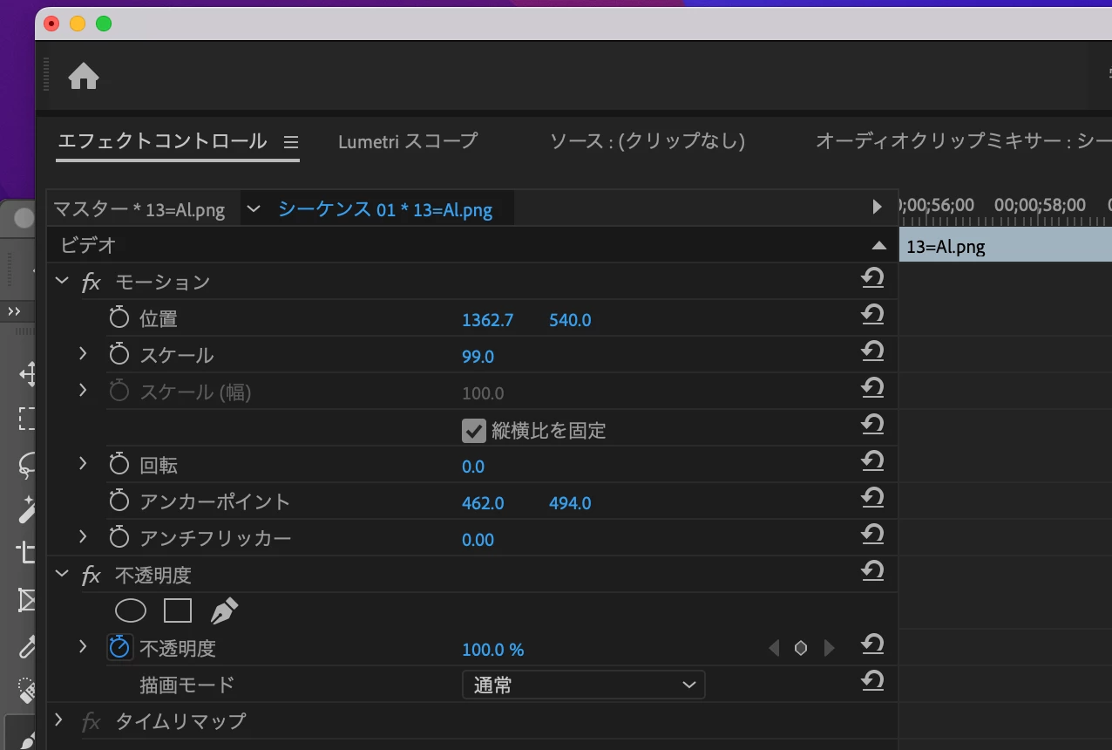Create an ellipse mask
1112x750 pixels.
(x=131, y=611)
